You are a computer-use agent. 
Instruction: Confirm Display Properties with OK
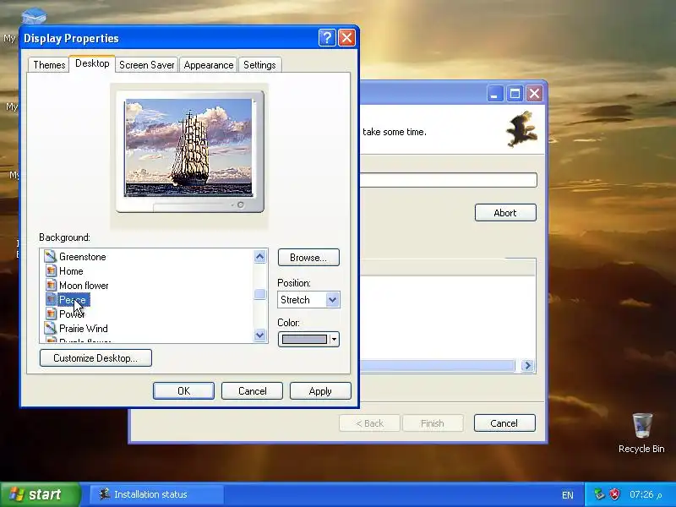pos(183,391)
